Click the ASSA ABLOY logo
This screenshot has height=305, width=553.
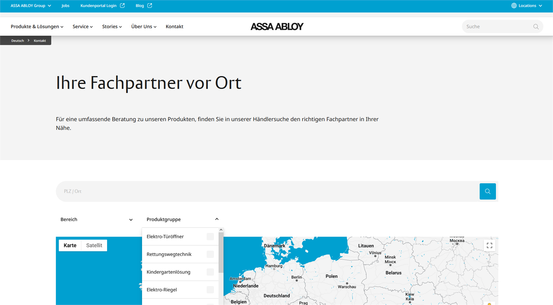[x=276, y=27]
